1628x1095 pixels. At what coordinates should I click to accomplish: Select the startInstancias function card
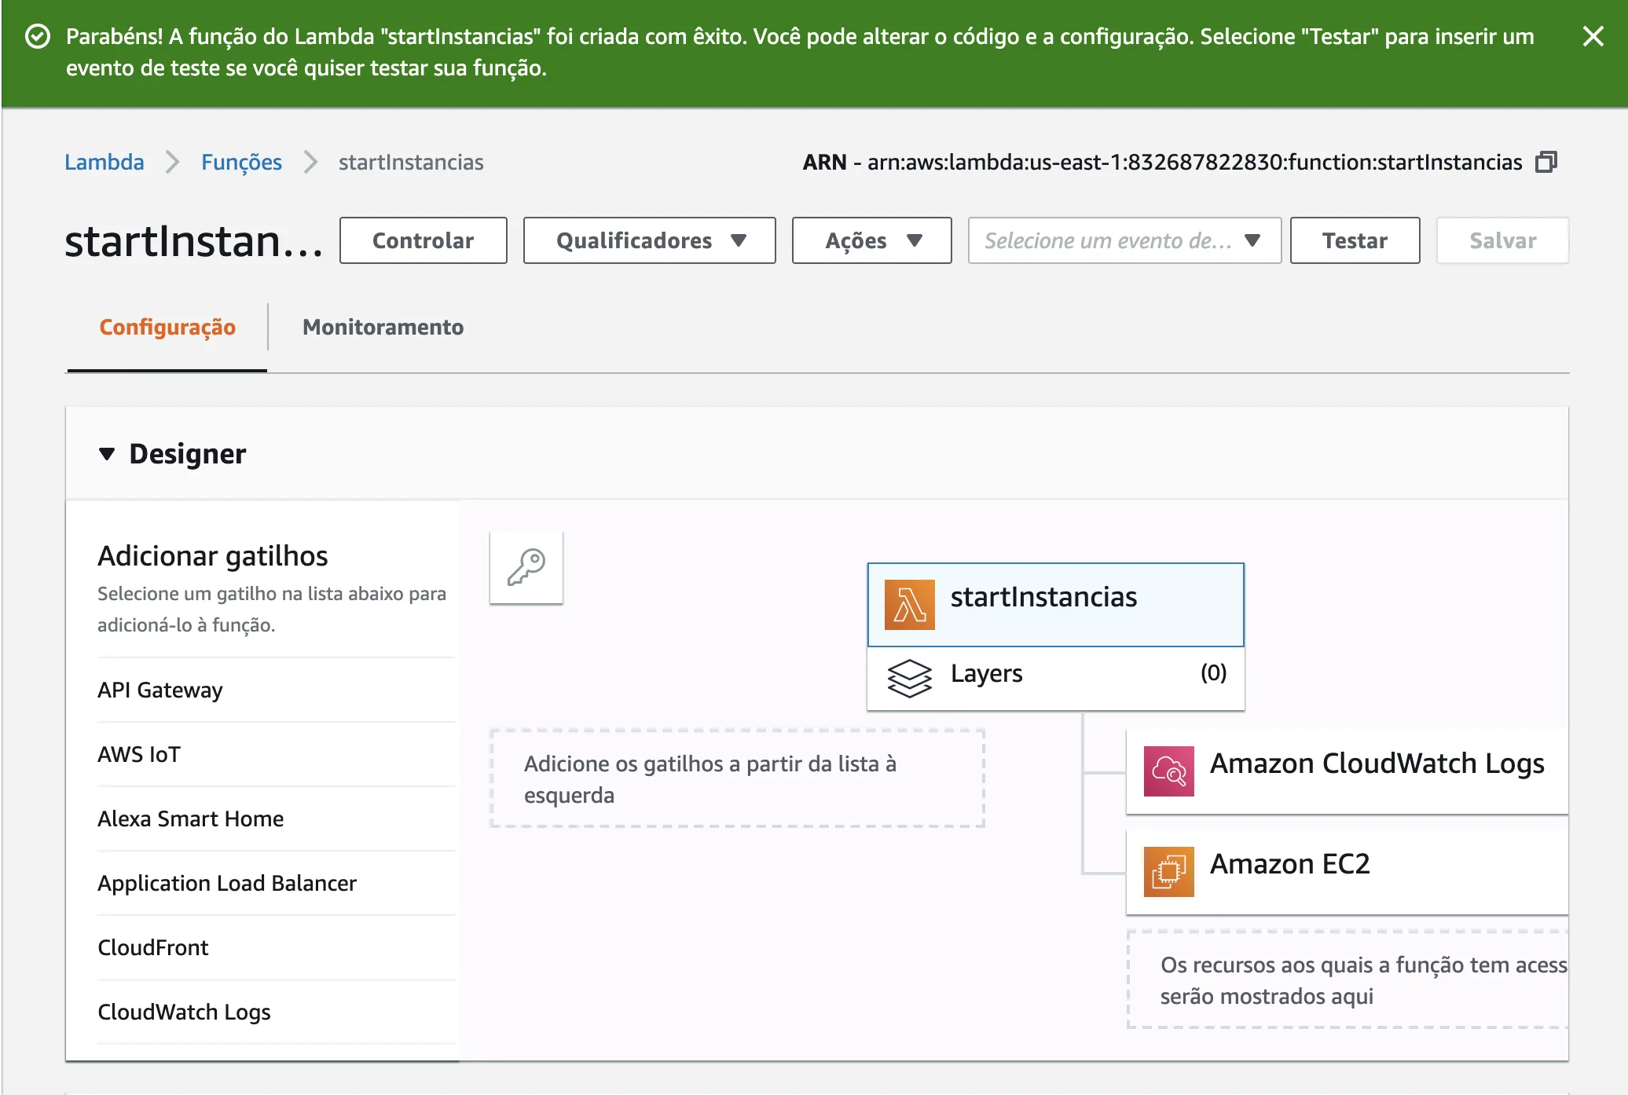click(x=1055, y=604)
